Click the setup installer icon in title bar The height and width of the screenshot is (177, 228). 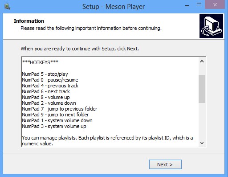click(x=7, y=7)
